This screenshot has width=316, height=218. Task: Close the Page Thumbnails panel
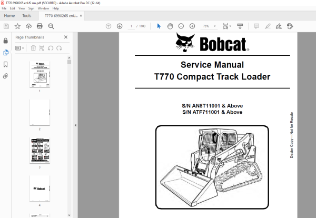pyautogui.click(x=66, y=37)
